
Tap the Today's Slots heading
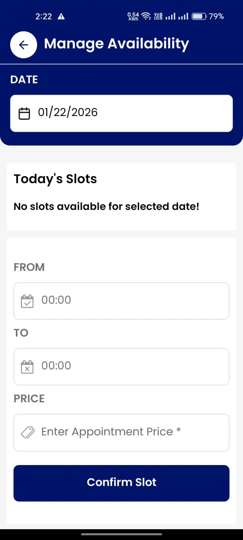point(55,179)
